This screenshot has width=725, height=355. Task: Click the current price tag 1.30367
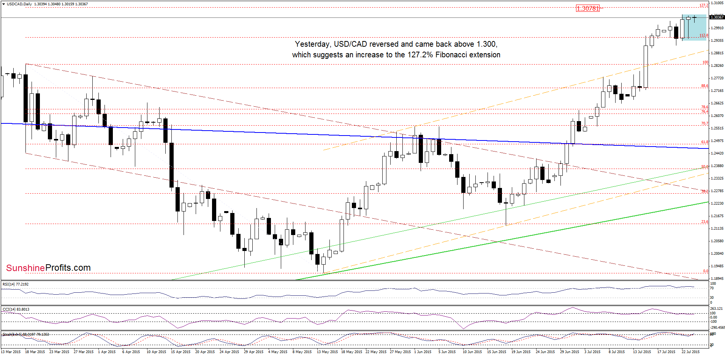[717, 17]
